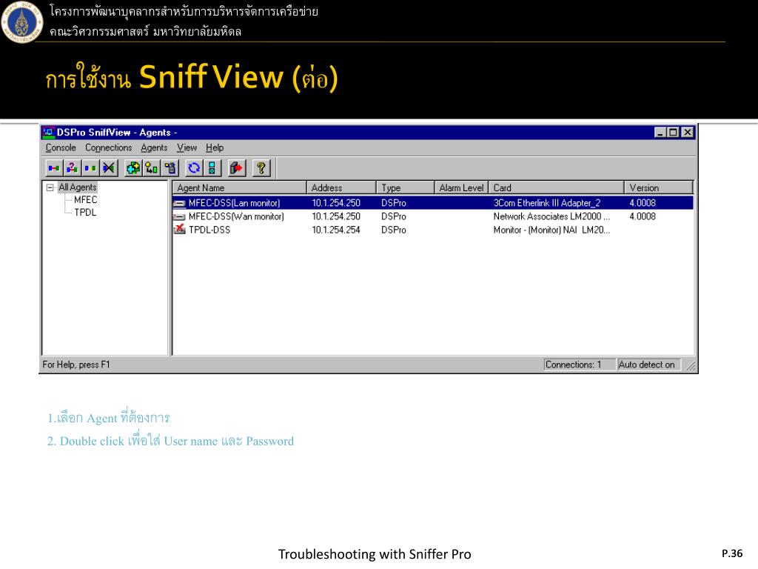This screenshot has width=758, height=569.
Task: Click the connect agent toolbar icon
Action: click(x=53, y=168)
